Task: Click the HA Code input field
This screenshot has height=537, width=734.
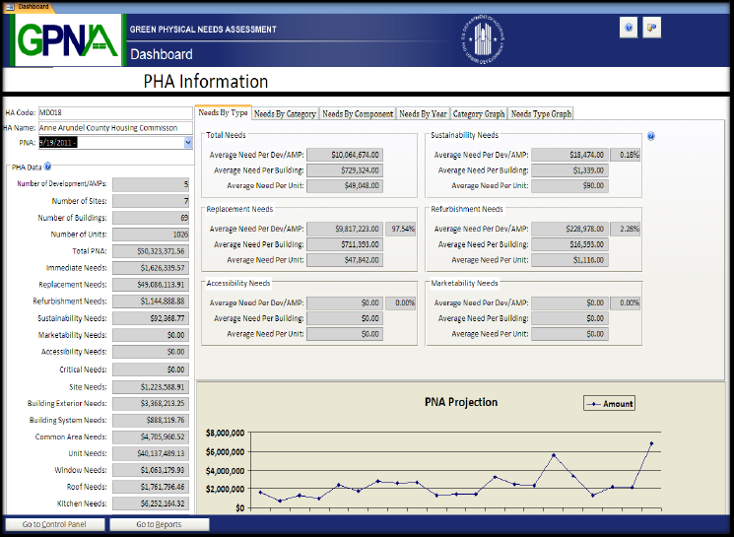Action: pyautogui.click(x=115, y=113)
